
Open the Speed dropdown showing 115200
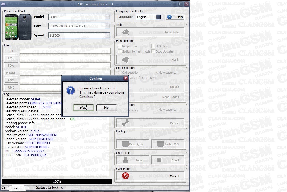[x=107, y=36]
